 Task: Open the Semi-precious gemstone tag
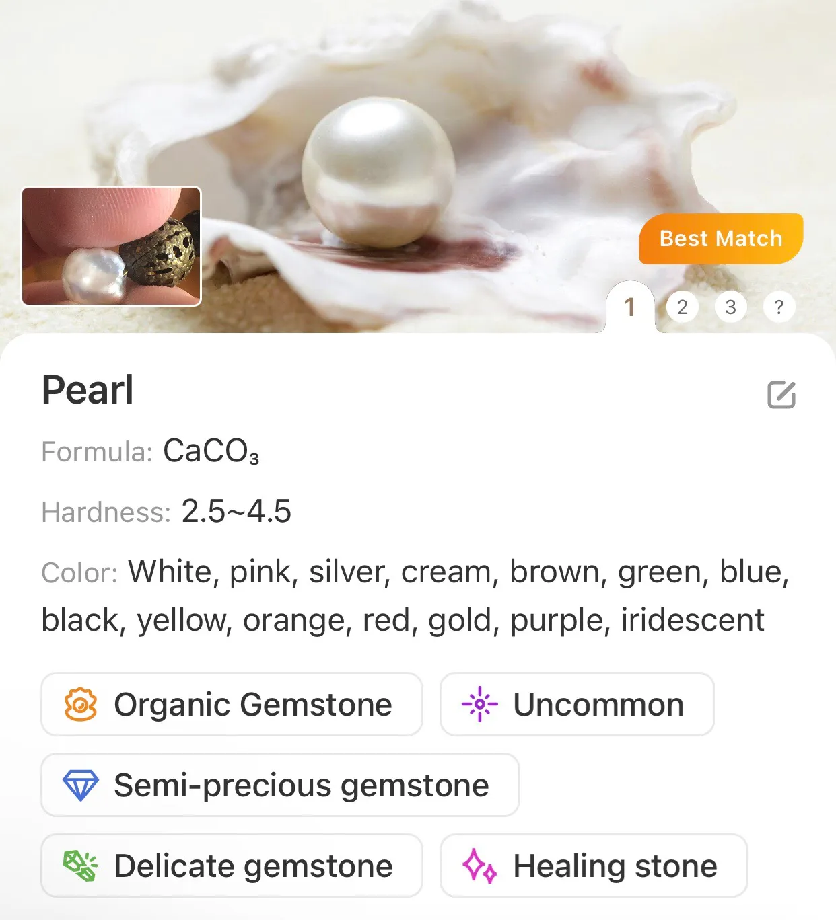(x=280, y=785)
